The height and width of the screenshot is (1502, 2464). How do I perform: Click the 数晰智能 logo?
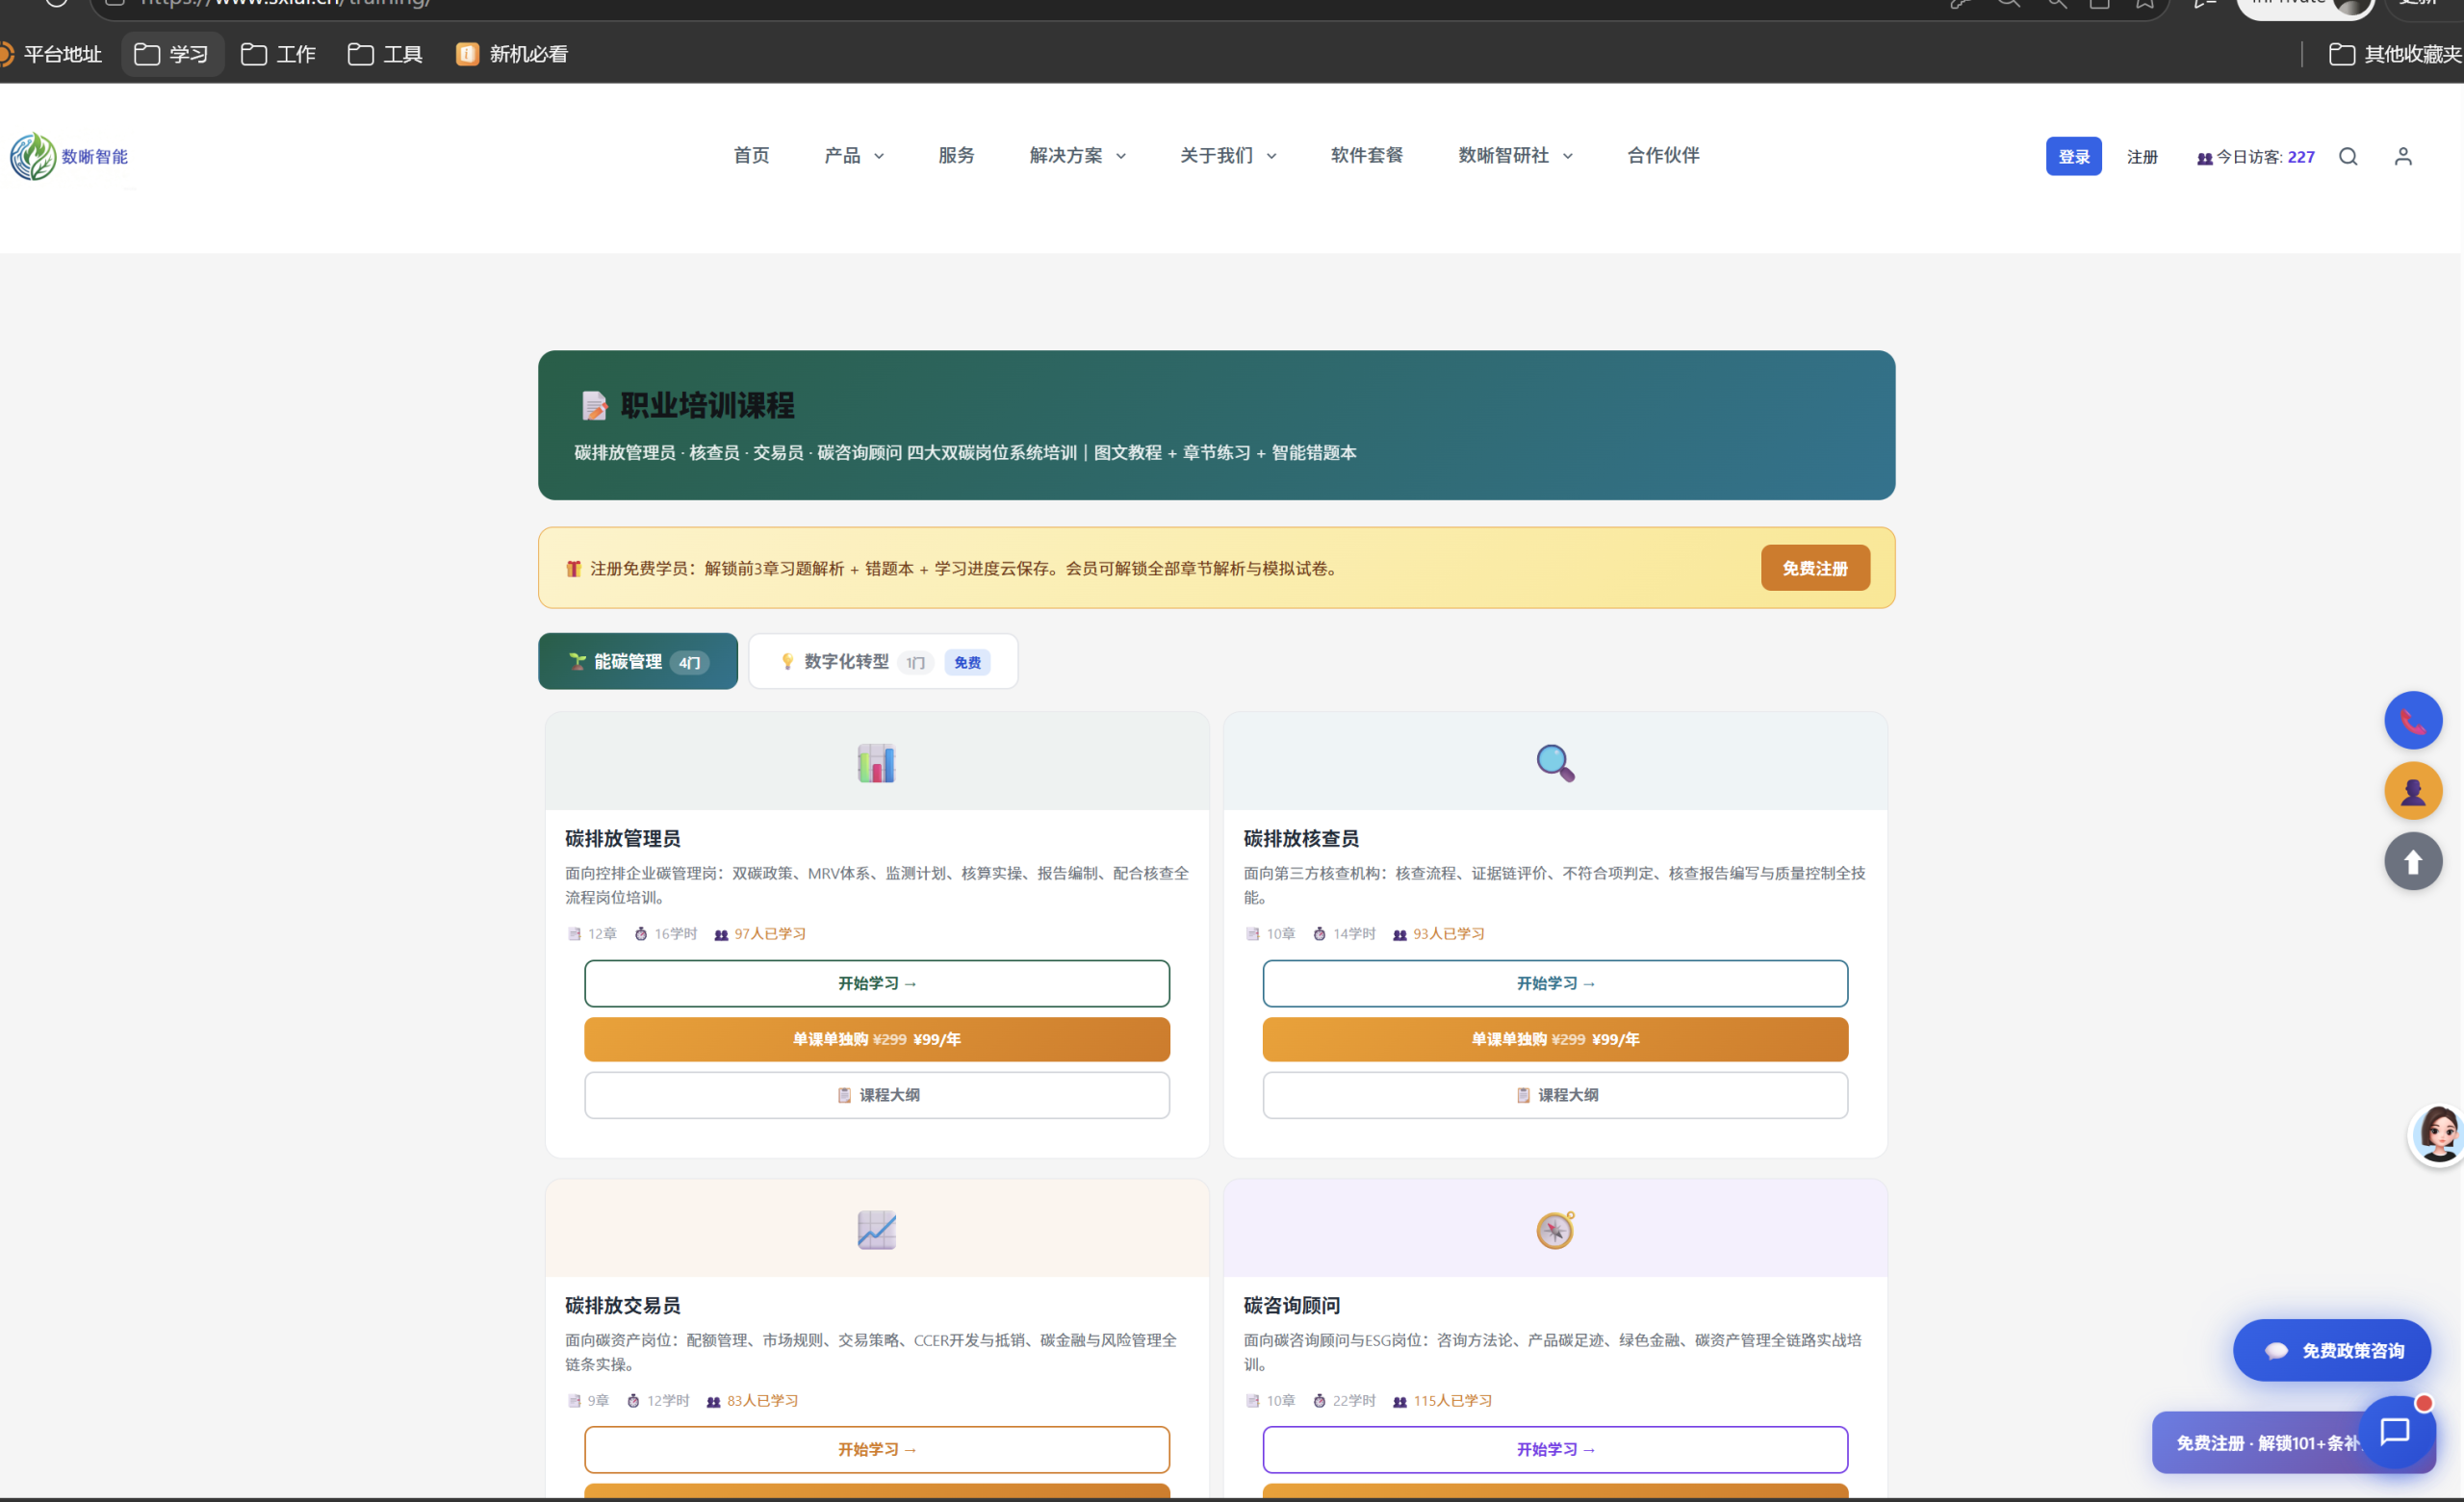pyautogui.click(x=69, y=156)
